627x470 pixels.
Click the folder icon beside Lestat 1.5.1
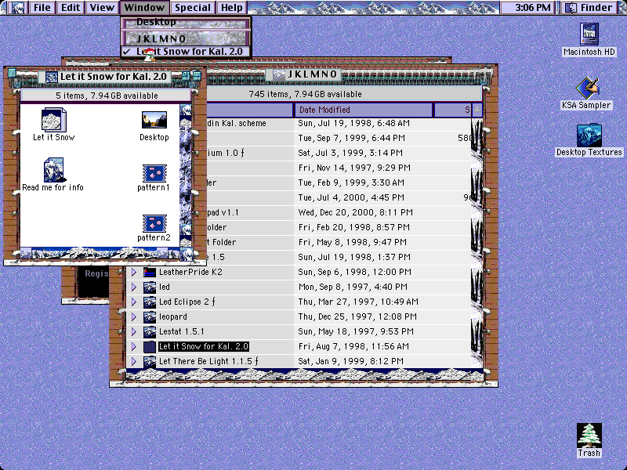[x=150, y=331]
